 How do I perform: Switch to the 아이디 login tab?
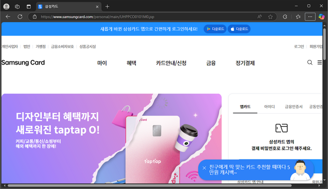(269, 107)
